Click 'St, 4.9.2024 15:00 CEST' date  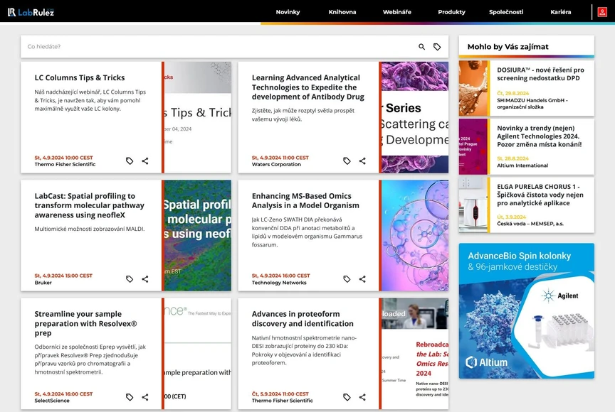pyautogui.click(x=63, y=276)
